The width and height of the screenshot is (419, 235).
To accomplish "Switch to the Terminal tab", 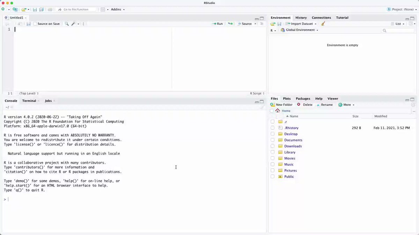I will click(x=29, y=101).
